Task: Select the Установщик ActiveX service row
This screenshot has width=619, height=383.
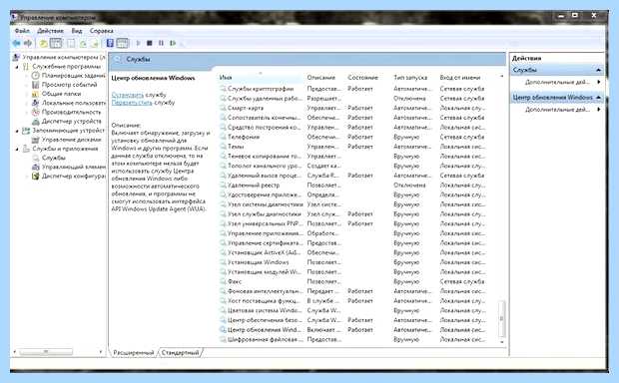Action: coord(352,252)
